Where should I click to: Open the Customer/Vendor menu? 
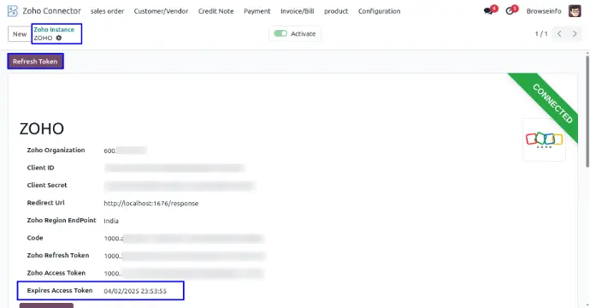point(161,11)
